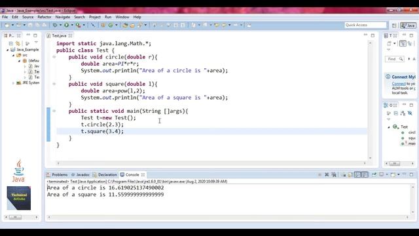Toggle Link with Editor in Package Explorer
The width and height of the screenshot is (419, 236).
click(18, 43)
